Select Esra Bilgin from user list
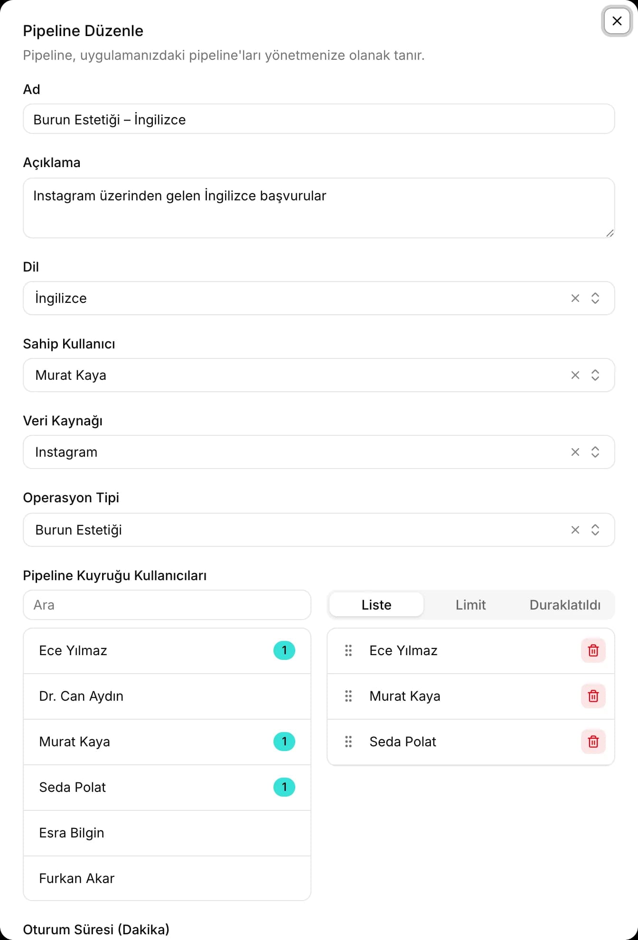Viewport: 638px width, 940px height. coord(167,833)
